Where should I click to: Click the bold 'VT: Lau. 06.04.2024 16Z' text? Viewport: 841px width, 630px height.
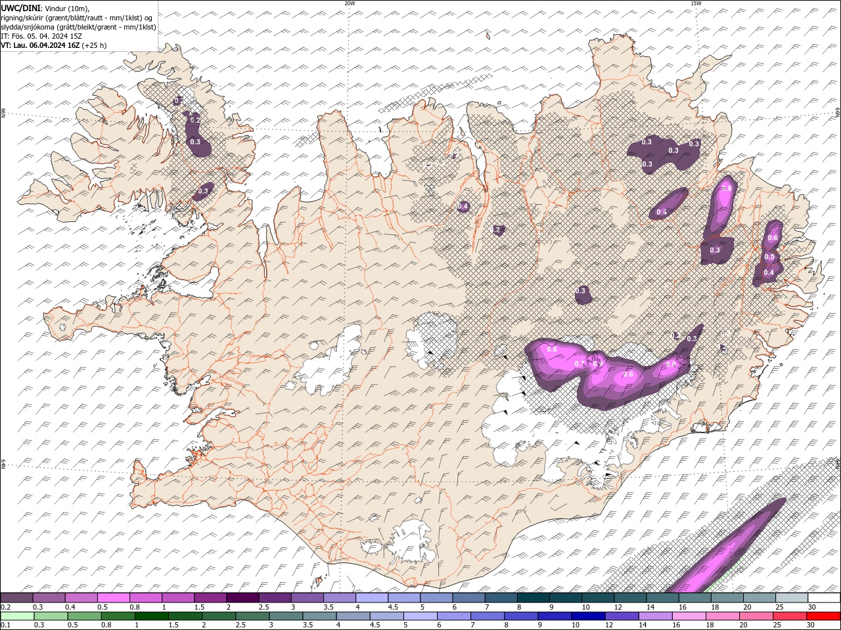point(40,45)
